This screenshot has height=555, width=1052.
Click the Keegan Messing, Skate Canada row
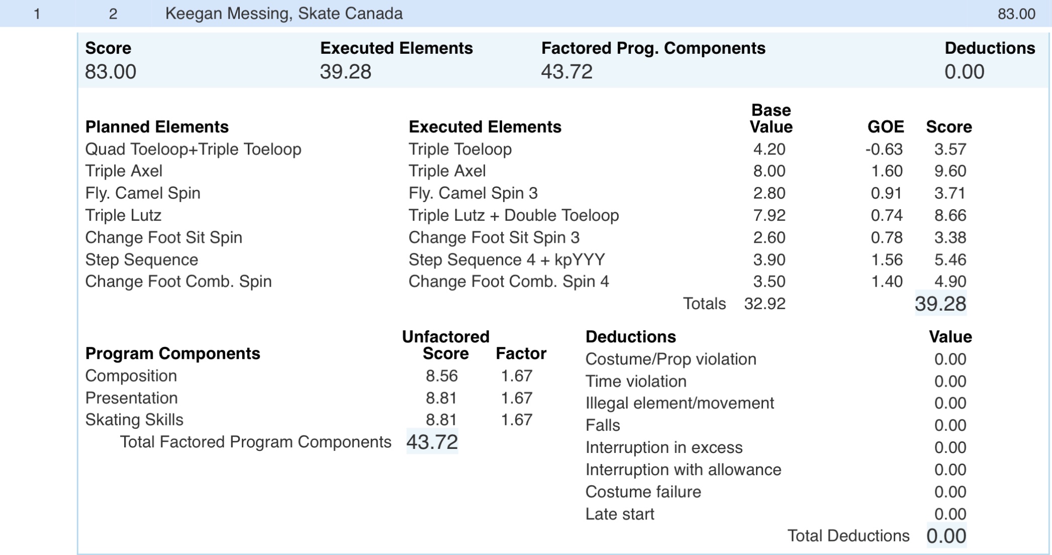click(x=284, y=14)
